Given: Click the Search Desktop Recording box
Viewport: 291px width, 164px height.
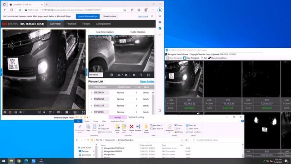Looking at the screenshot, I should [x=216, y=140].
